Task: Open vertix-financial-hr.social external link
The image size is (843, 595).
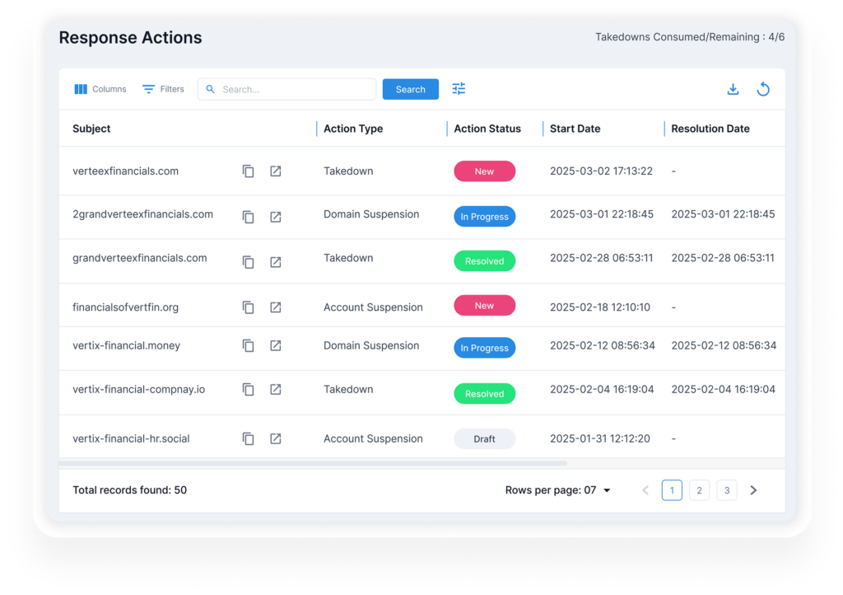Action: pyautogui.click(x=275, y=438)
